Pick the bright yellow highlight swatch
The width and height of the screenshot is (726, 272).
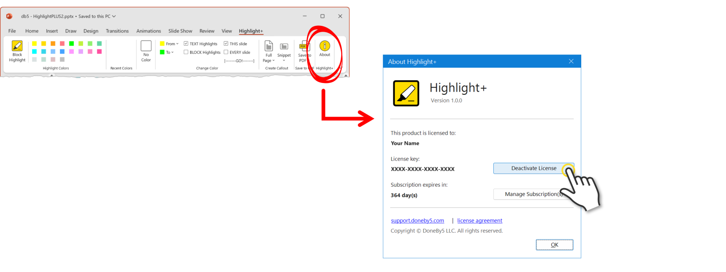tap(34, 44)
